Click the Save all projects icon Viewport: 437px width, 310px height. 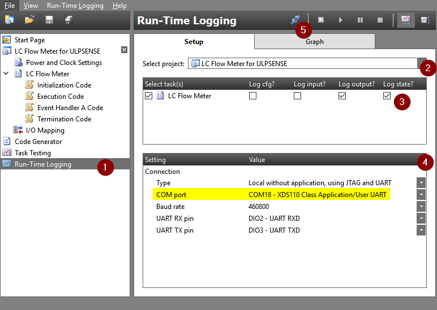(69, 20)
